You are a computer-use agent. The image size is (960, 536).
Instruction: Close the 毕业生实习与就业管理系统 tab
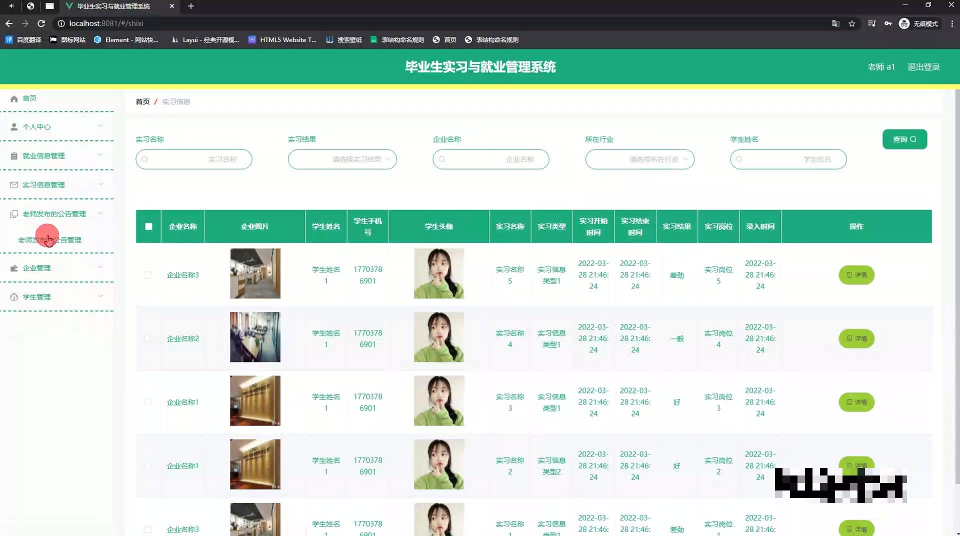tap(172, 6)
